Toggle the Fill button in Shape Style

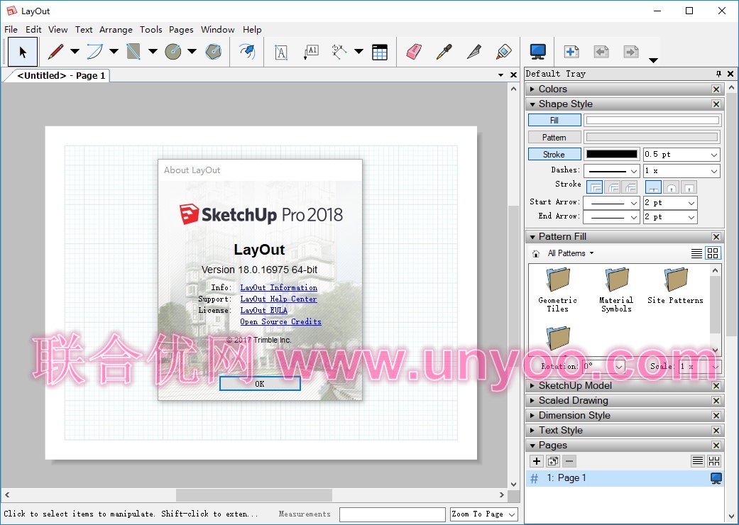(554, 121)
